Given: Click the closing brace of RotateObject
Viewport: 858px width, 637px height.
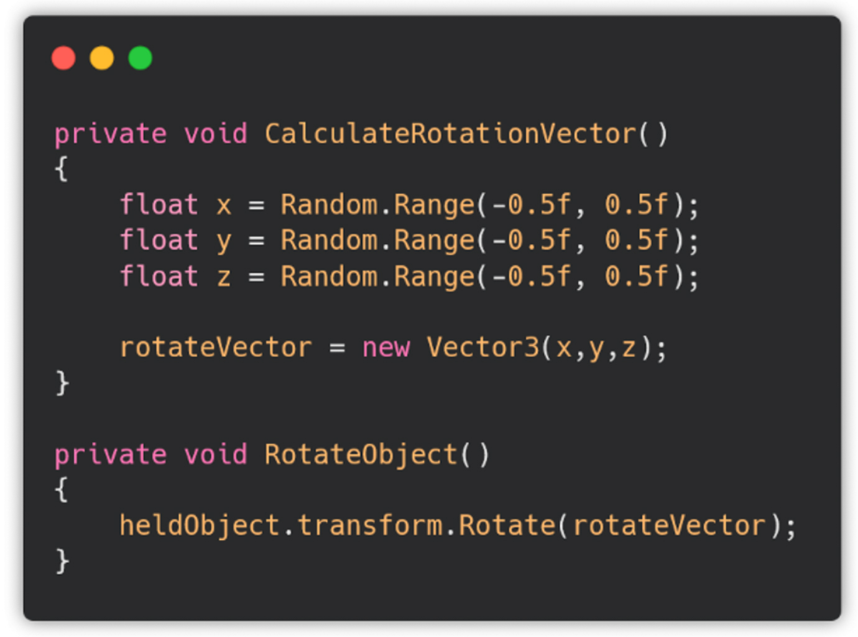Looking at the screenshot, I should (62, 561).
